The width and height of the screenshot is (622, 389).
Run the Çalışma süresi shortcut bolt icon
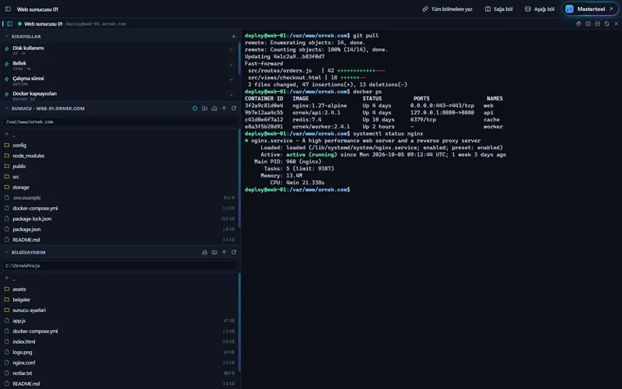[x=7, y=79]
